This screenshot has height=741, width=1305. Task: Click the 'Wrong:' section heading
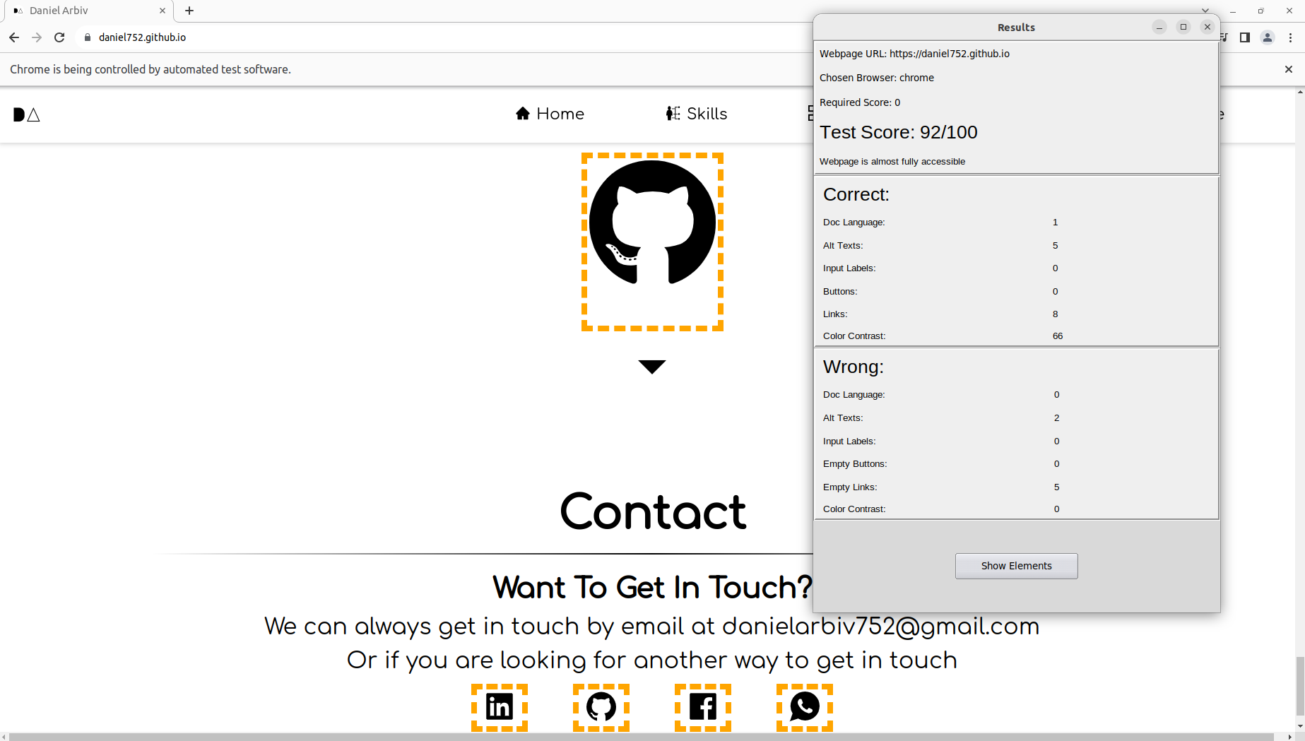(x=853, y=367)
